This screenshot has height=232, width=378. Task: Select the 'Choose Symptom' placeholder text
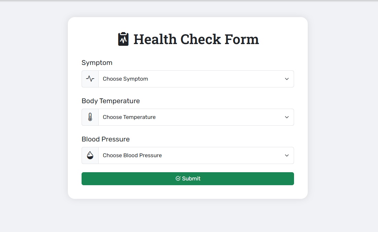tap(125, 79)
